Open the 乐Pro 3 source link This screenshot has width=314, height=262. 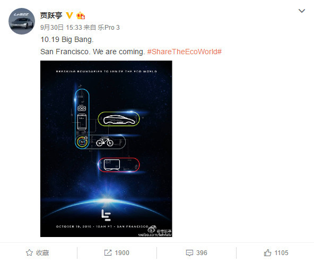pos(109,28)
